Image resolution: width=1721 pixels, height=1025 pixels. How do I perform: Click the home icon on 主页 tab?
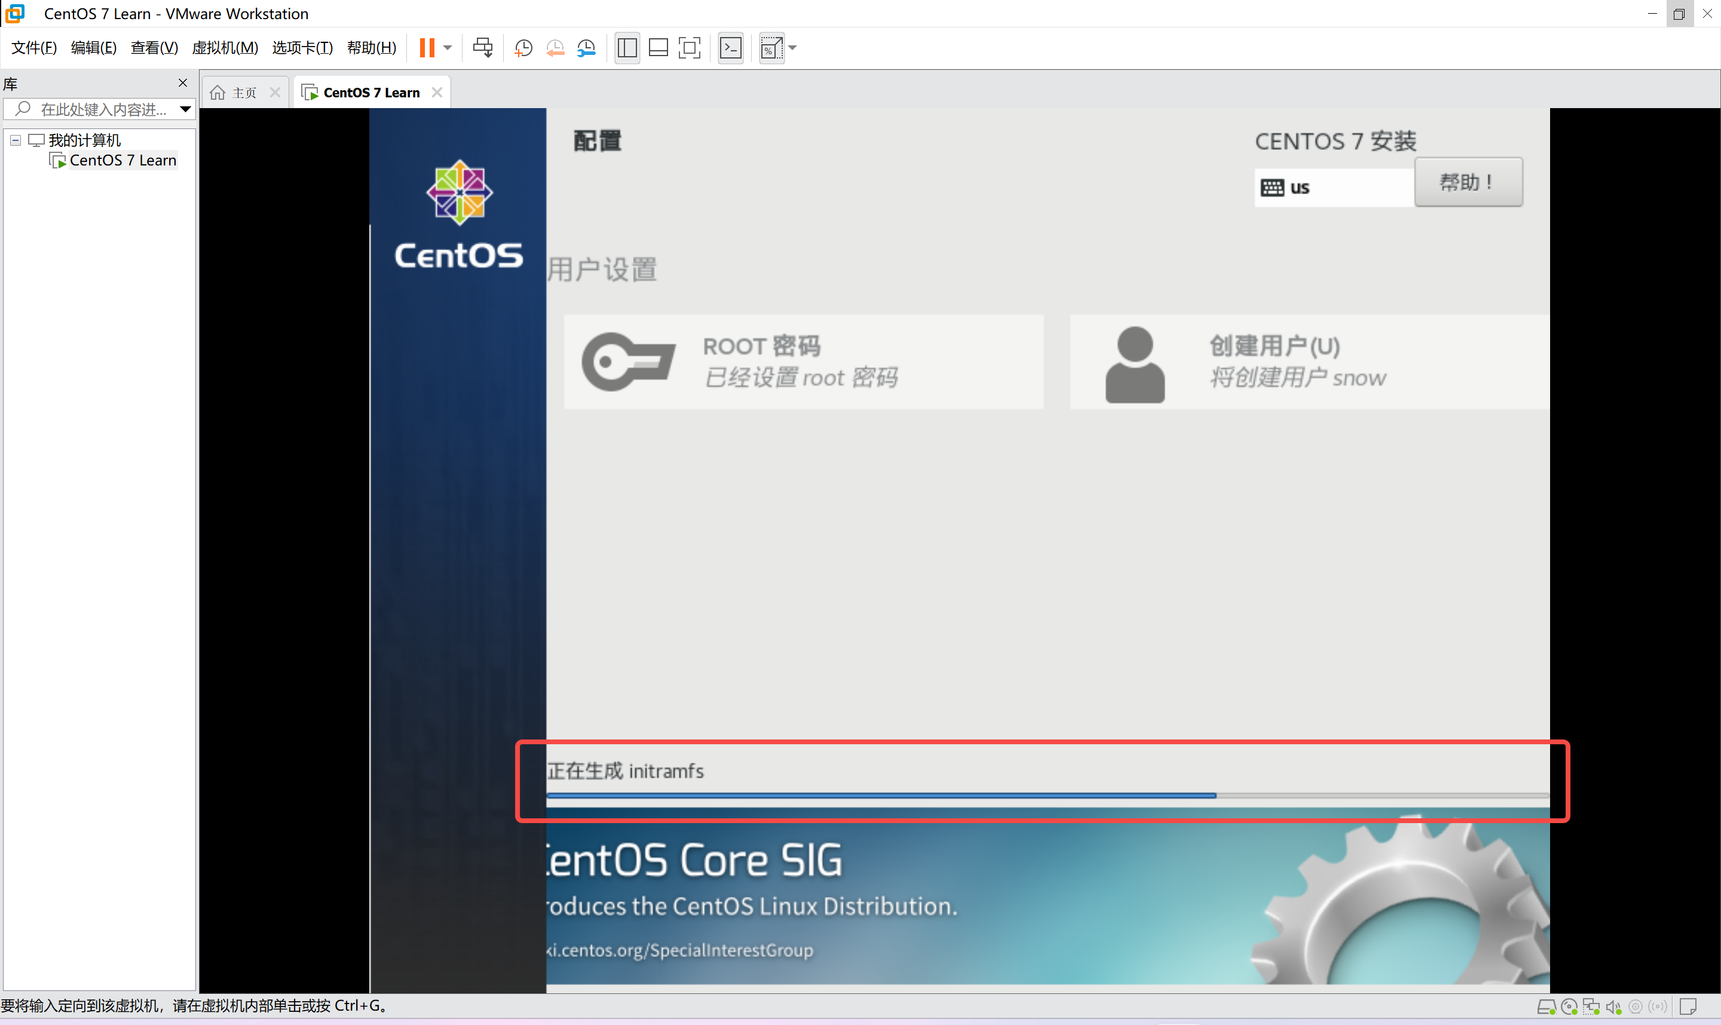(218, 93)
